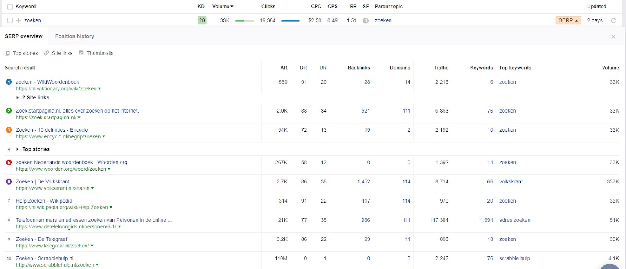Click the green Volume bar for zoeken
Image resolution: width=626 pixels, height=269 pixels.
[244, 21]
